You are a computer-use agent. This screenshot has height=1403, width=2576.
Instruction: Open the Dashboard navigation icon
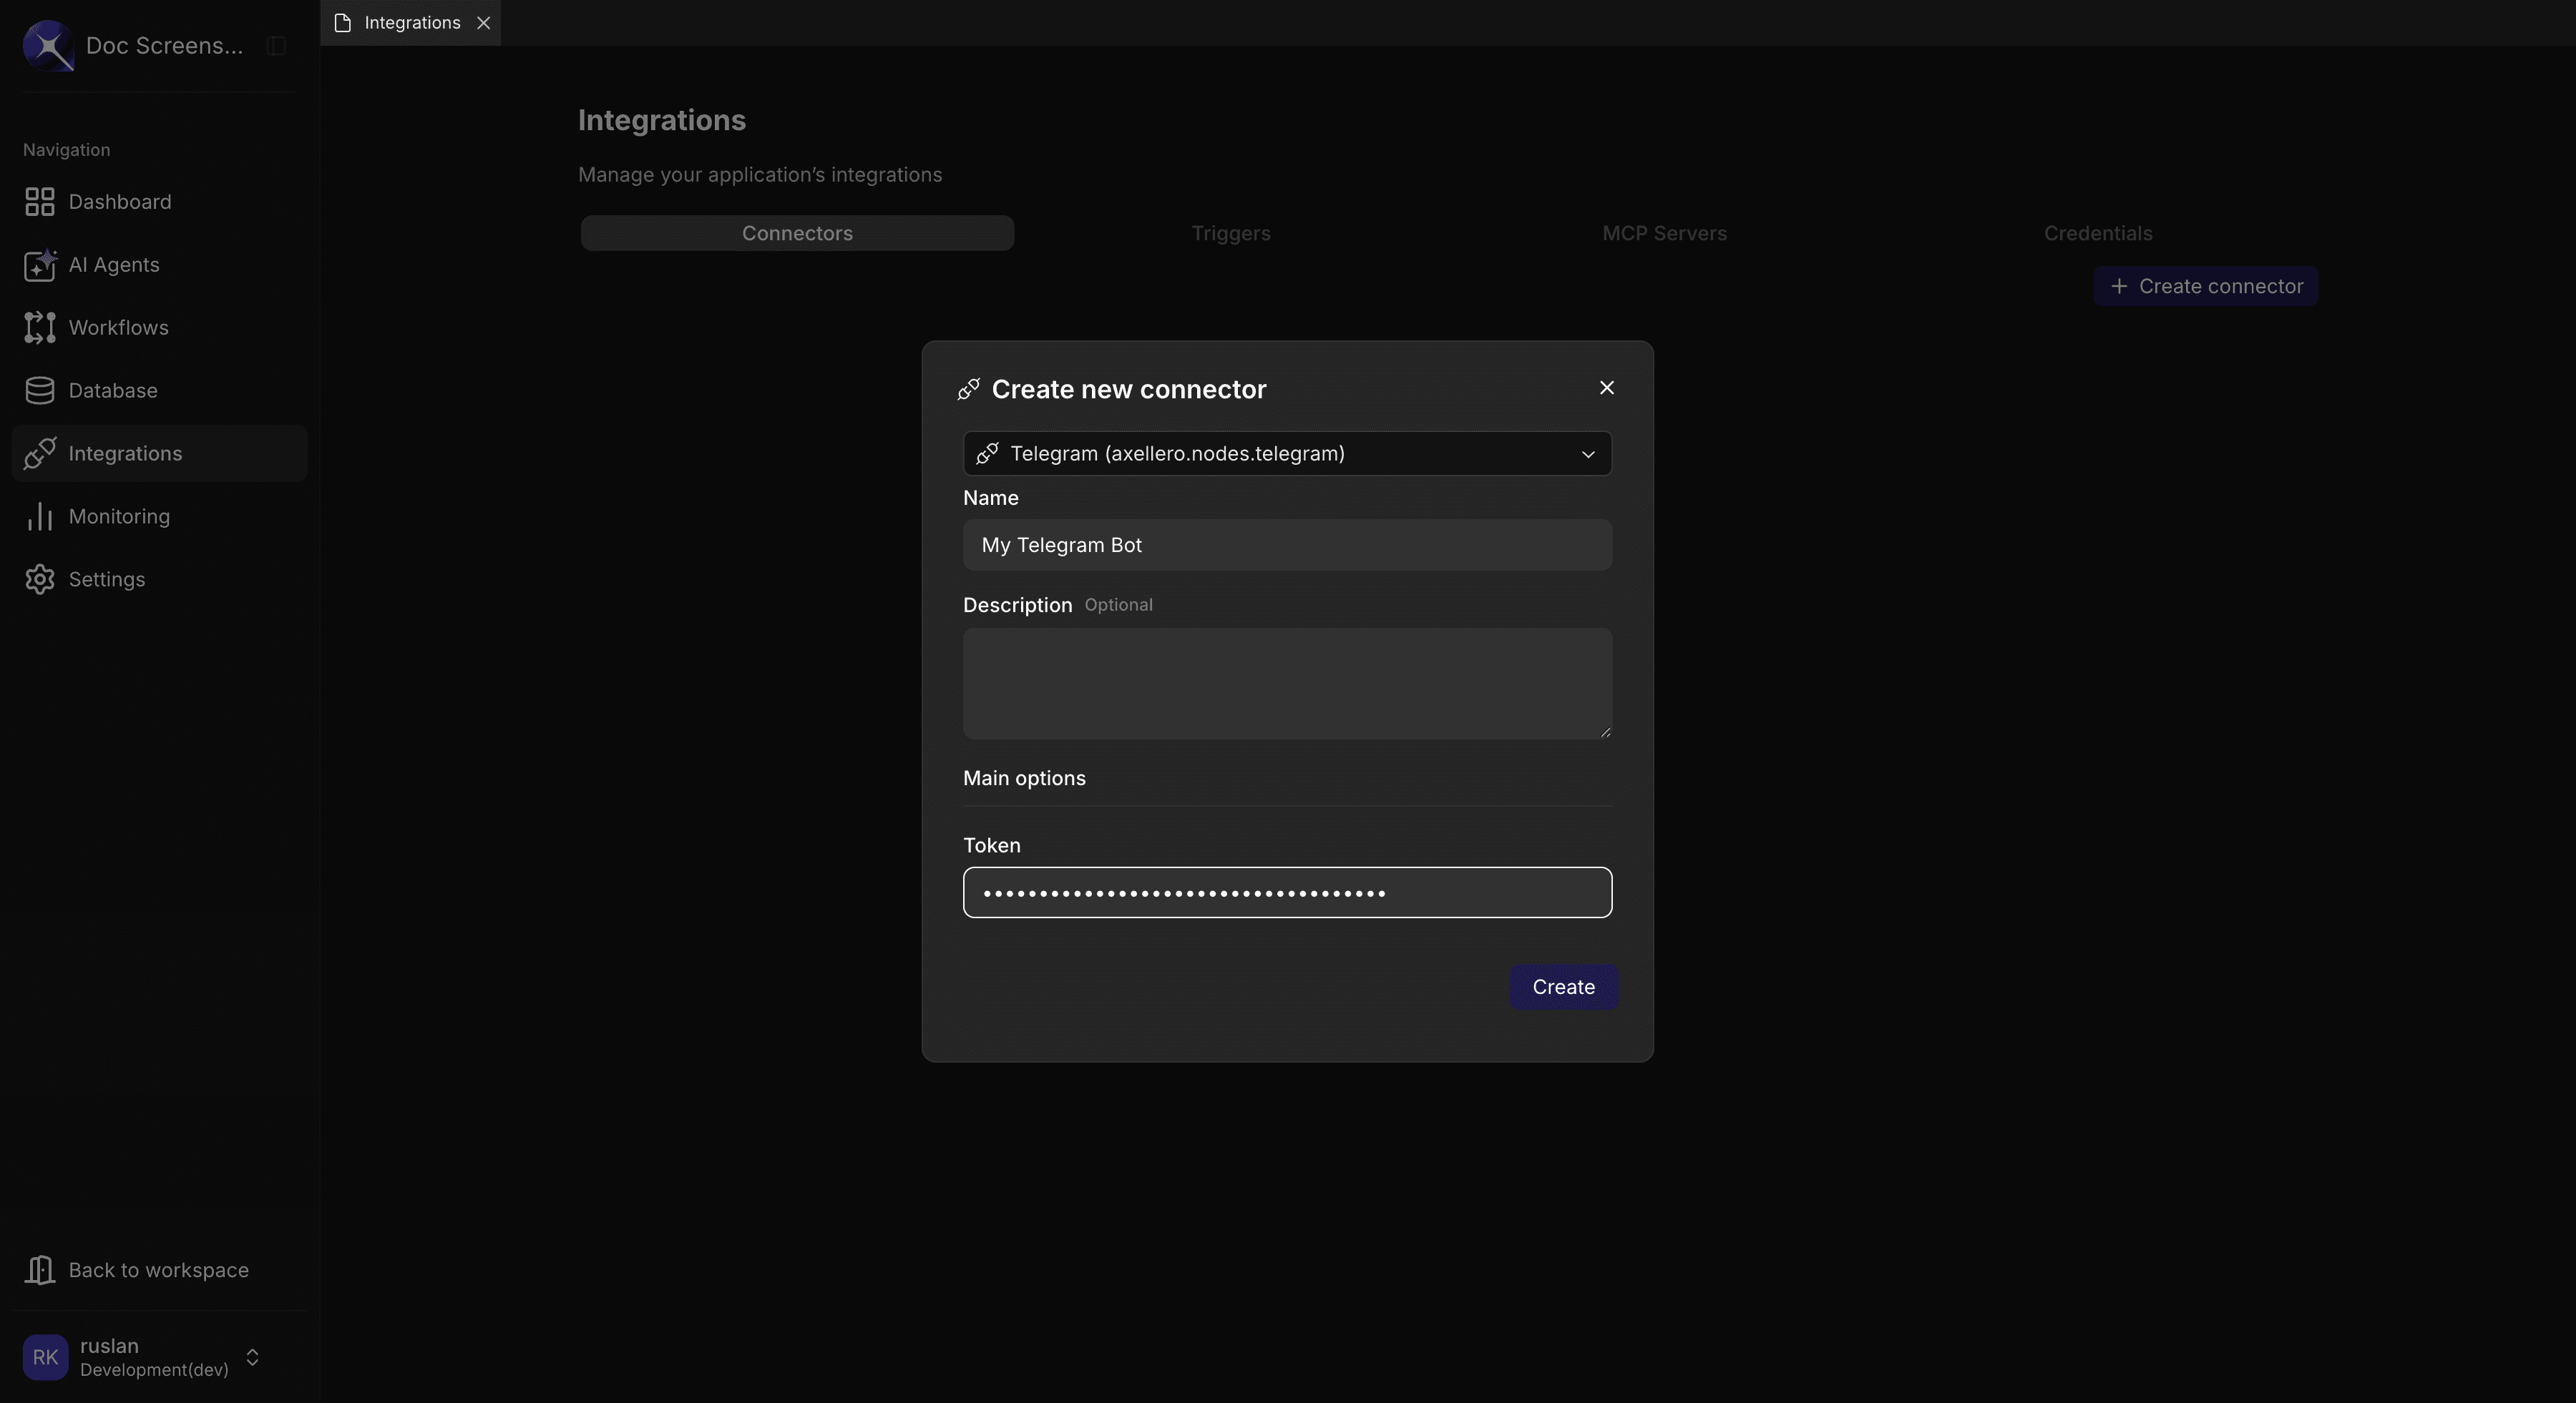(39, 201)
